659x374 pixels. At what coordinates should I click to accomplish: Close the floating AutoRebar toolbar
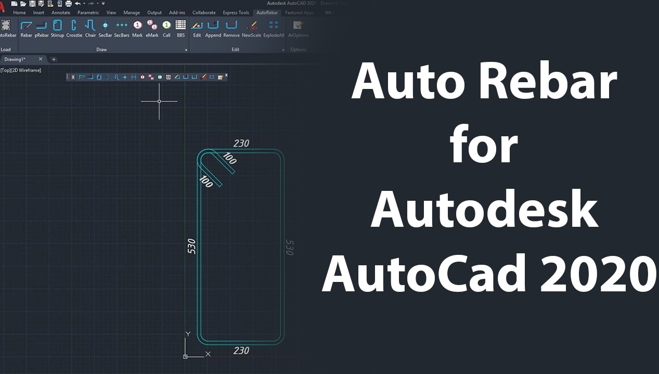tap(226, 75)
